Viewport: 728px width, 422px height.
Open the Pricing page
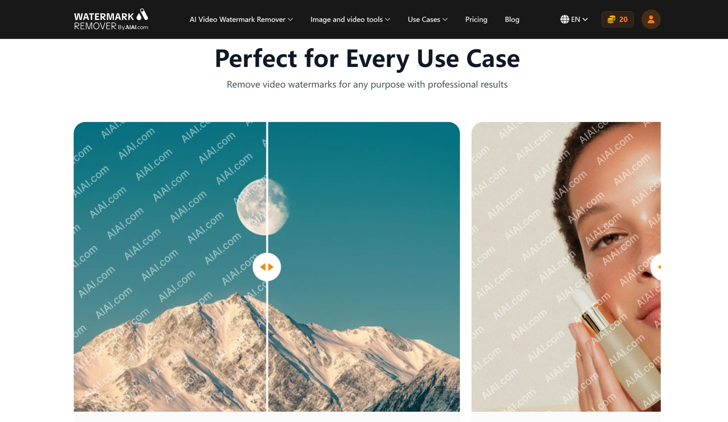[x=476, y=19]
